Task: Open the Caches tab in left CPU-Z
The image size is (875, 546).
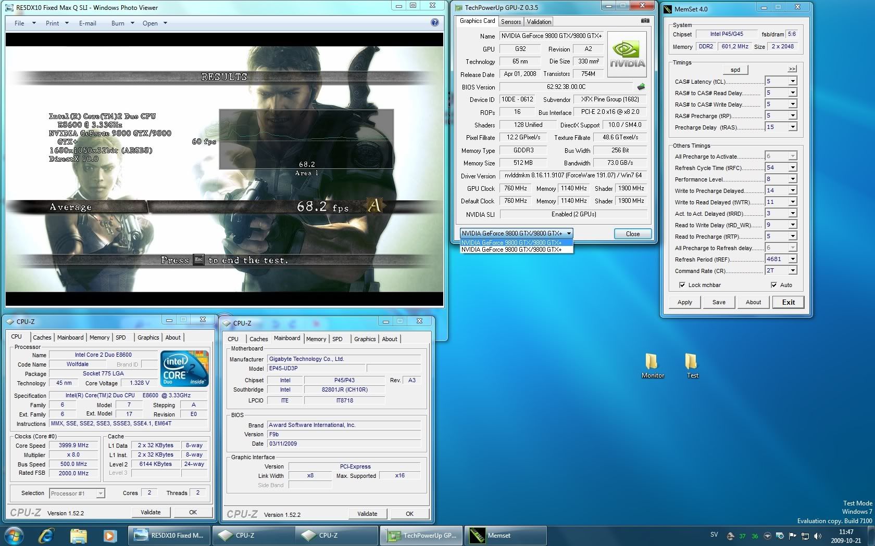Action: [42, 337]
